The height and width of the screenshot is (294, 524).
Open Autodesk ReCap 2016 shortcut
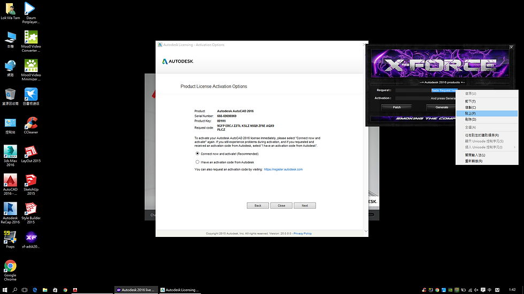pyautogui.click(x=10, y=213)
